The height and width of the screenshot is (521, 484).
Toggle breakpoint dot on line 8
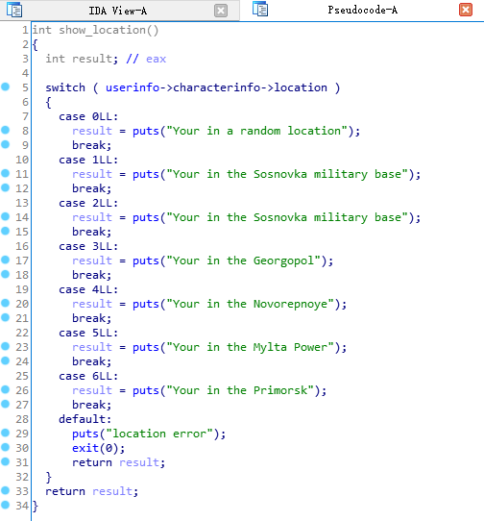(6, 131)
